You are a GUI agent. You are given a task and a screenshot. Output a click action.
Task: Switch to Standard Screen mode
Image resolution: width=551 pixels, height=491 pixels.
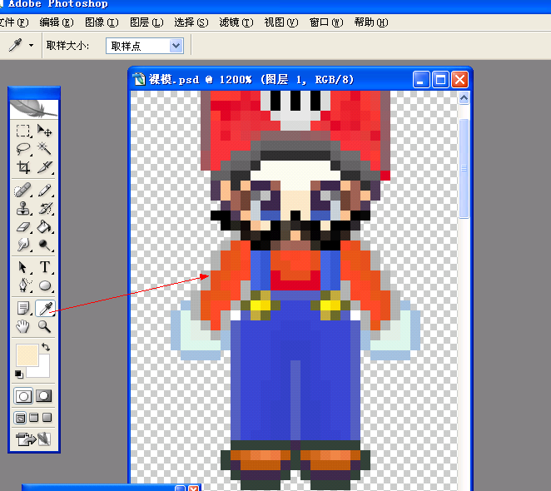point(20,418)
